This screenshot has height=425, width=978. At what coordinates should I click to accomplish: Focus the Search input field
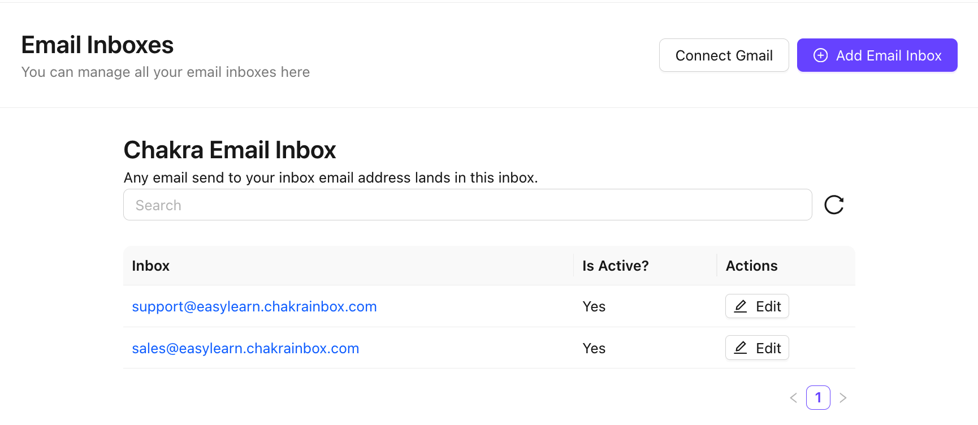[468, 205]
